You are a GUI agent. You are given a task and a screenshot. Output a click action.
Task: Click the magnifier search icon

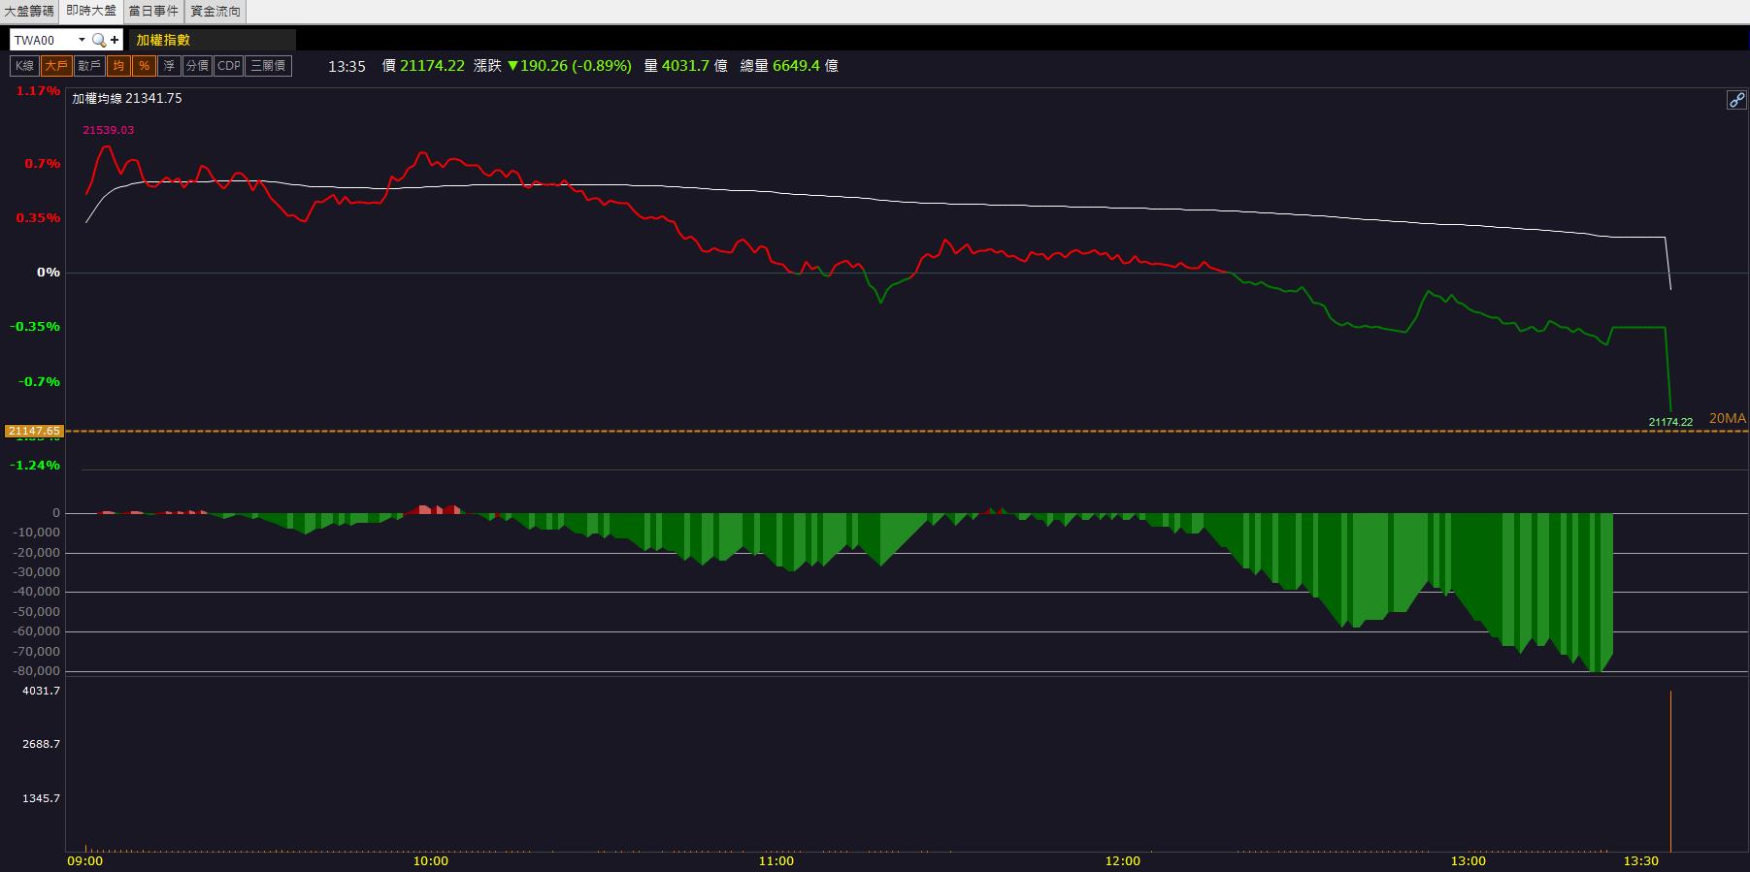[x=98, y=40]
